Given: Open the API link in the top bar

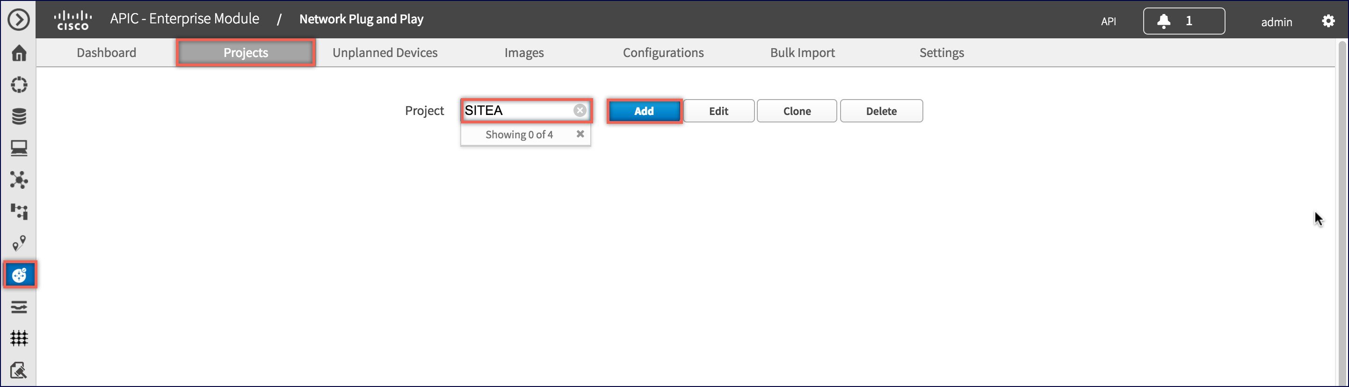Looking at the screenshot, I should pyautogui.click(x=1109, y=21).
